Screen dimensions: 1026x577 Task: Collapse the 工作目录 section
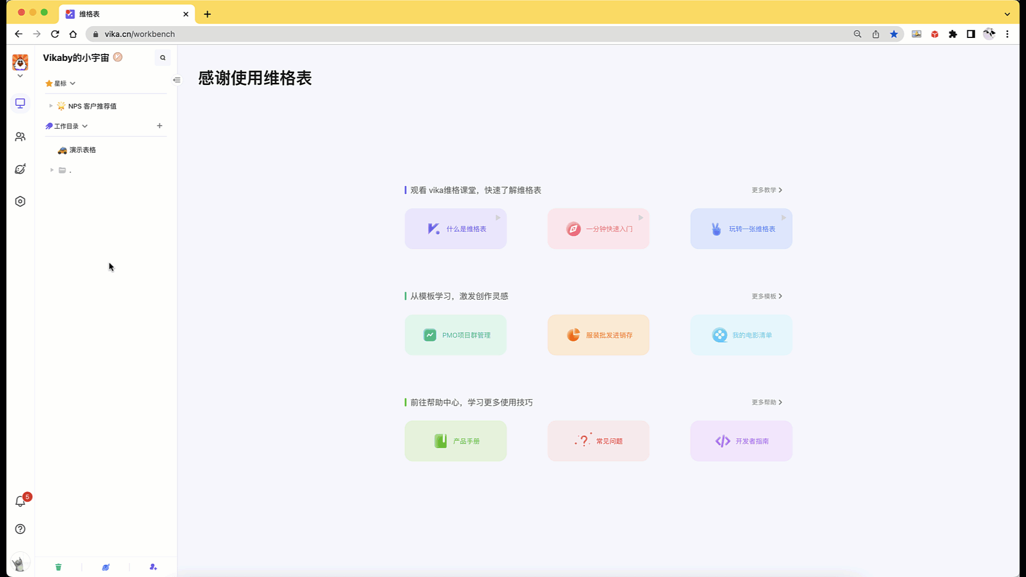pos(85,126)
